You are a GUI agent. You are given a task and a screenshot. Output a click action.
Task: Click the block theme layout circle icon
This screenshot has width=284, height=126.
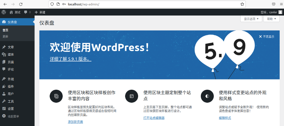tap(132, 96)
